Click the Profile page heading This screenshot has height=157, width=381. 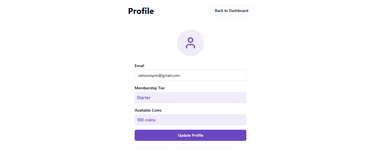point(141,11)
